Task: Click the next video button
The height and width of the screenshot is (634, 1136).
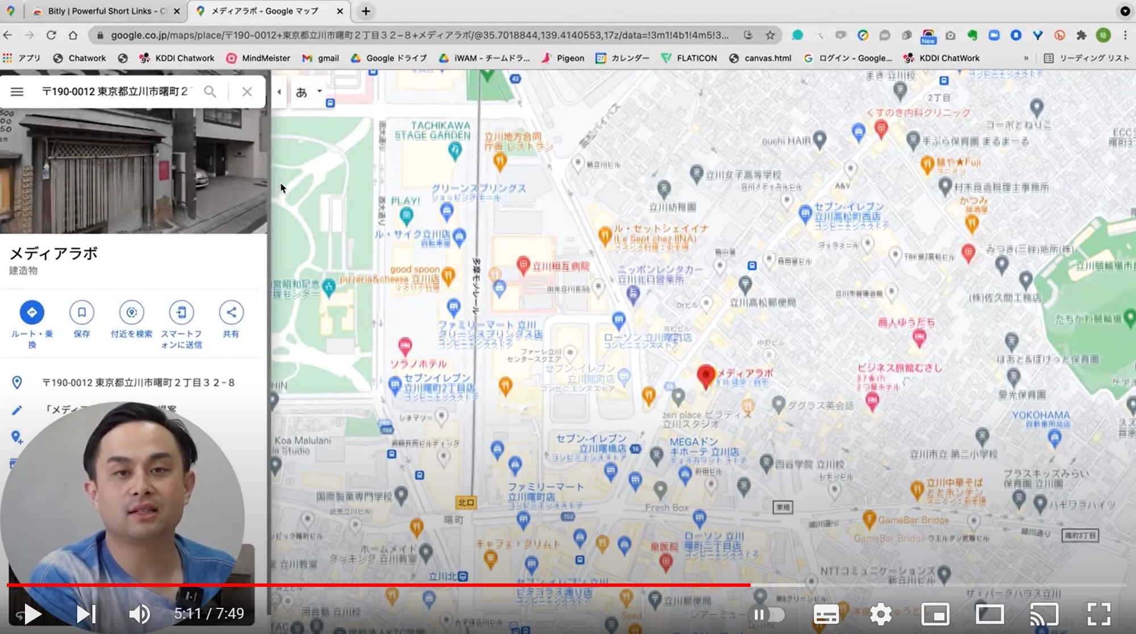Action: coord(86,614)
